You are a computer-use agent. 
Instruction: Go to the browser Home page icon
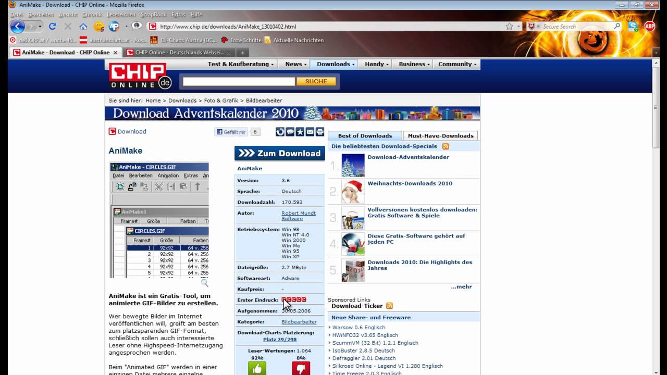pos(83,26)
